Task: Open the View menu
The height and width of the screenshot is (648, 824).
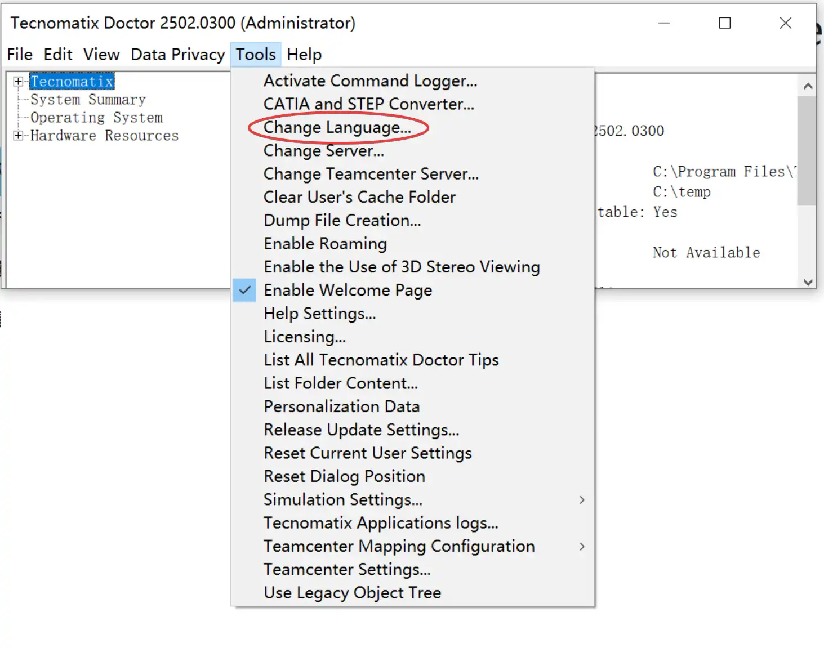Action: click(x=101, y=55)
